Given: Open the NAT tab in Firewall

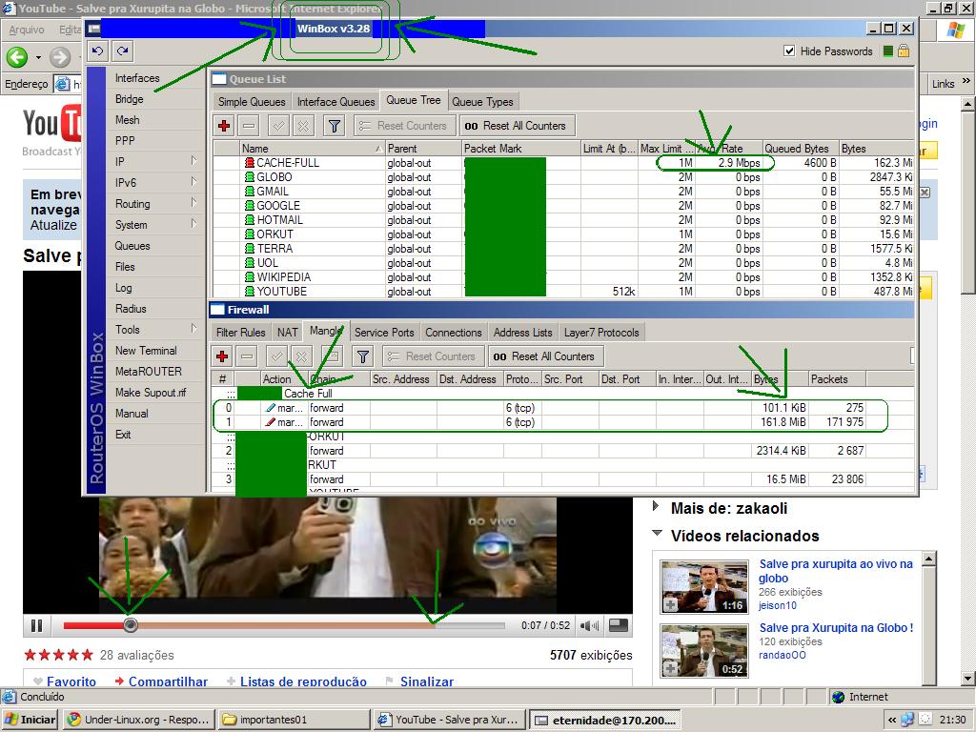Looking at the screenshot, I should tap(288, 333).
